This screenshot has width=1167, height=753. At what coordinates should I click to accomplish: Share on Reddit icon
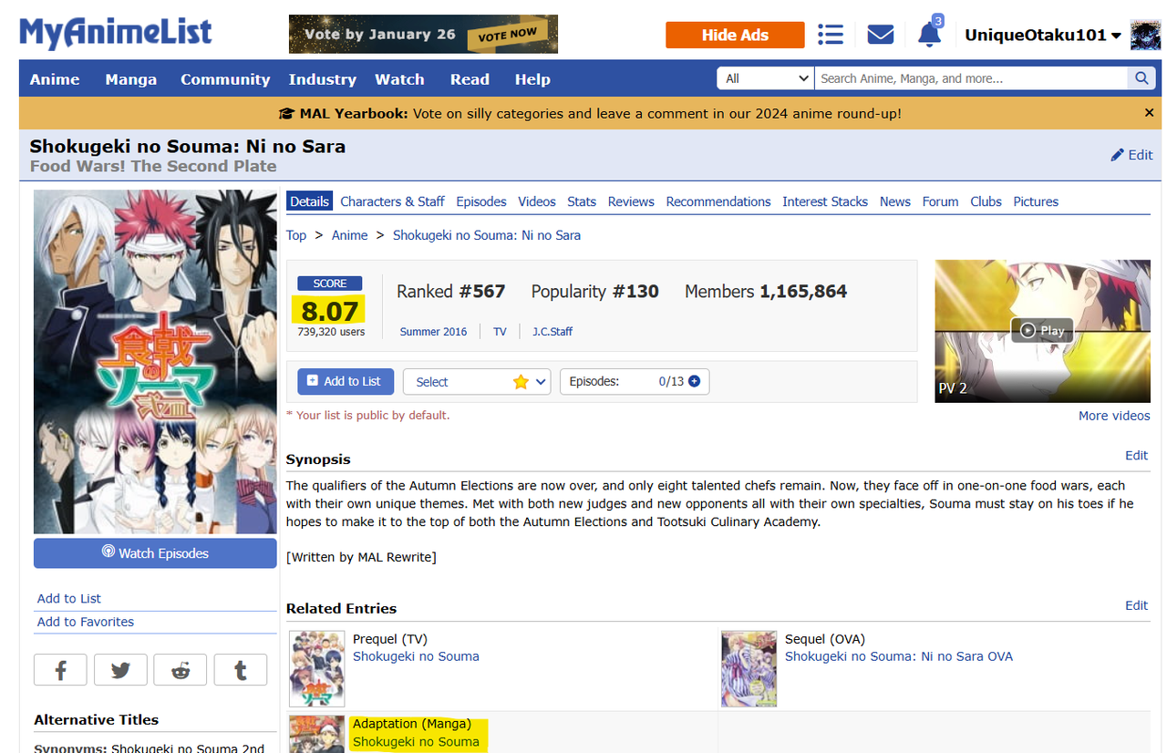click(181, 670)
